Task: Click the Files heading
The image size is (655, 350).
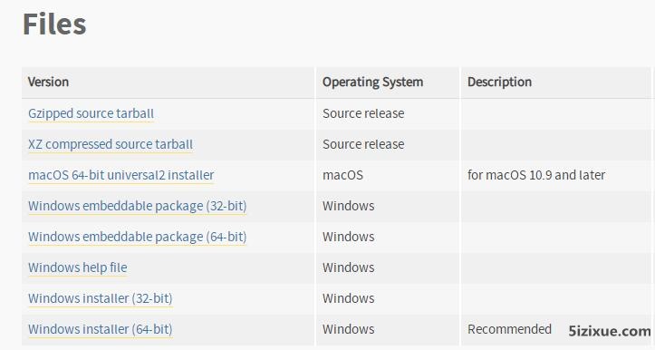Action: coord(54,24)
